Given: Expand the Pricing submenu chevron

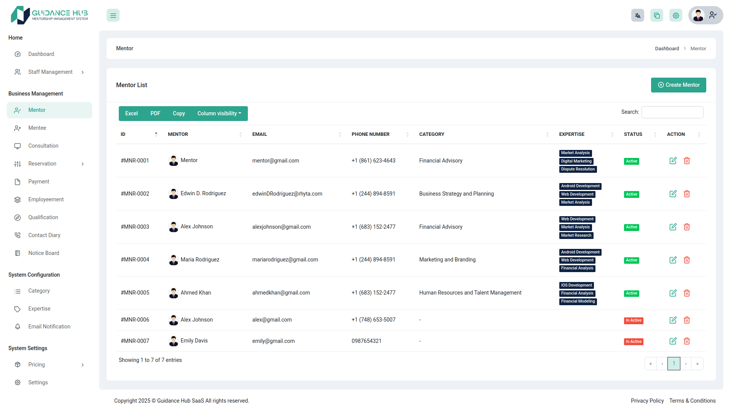Looking at the screenshot, I should [83, 365].
